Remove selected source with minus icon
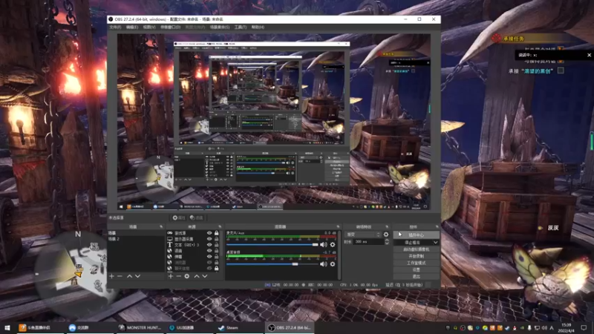 178,276
